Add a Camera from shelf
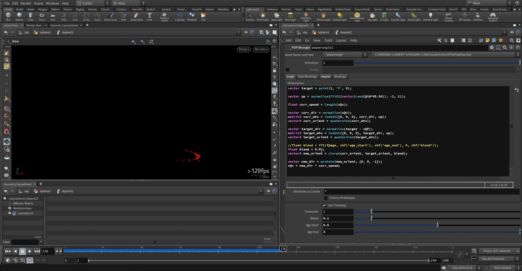Image resolution: width=522 pixels, height=271 pixels. click(x=250, y=17)
